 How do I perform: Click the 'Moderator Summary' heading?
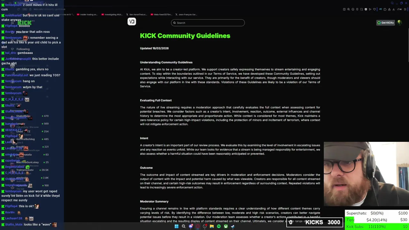[154, 202]
